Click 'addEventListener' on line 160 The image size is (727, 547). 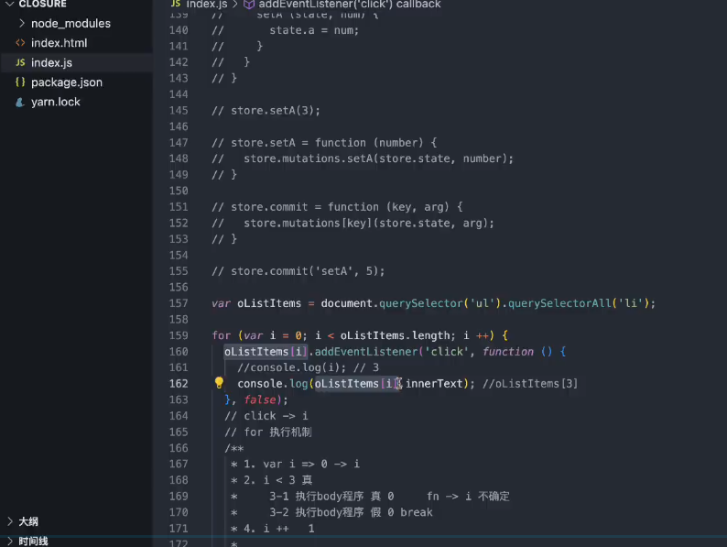366,352
